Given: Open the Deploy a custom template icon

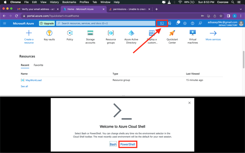Looking at the screenshot, I should point(152,33).
